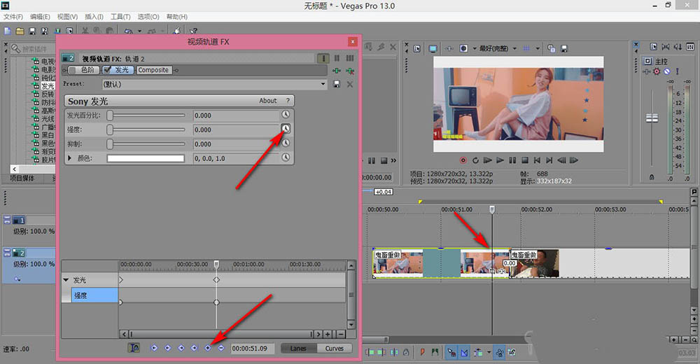Open the 编辑(E) menu
This screenshot has height=364, width=700.
tap(40, 17)
